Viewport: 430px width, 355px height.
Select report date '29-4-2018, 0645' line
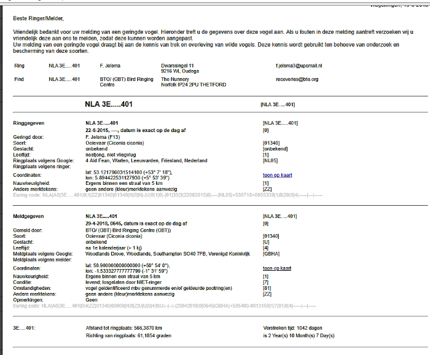pos(136,224)
